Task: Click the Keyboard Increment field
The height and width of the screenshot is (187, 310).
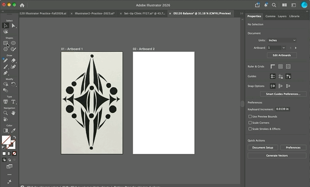Action: [x=282, y=109]
